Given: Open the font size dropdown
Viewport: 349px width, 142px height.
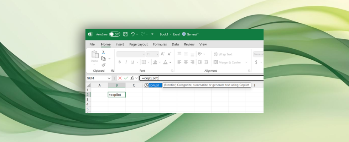Looking at the screenshot, I should [x=157, y=54].
